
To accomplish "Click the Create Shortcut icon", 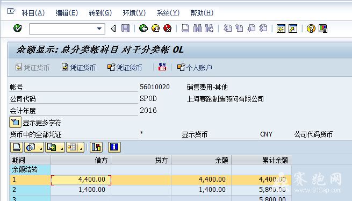I will tap(293, 28).
